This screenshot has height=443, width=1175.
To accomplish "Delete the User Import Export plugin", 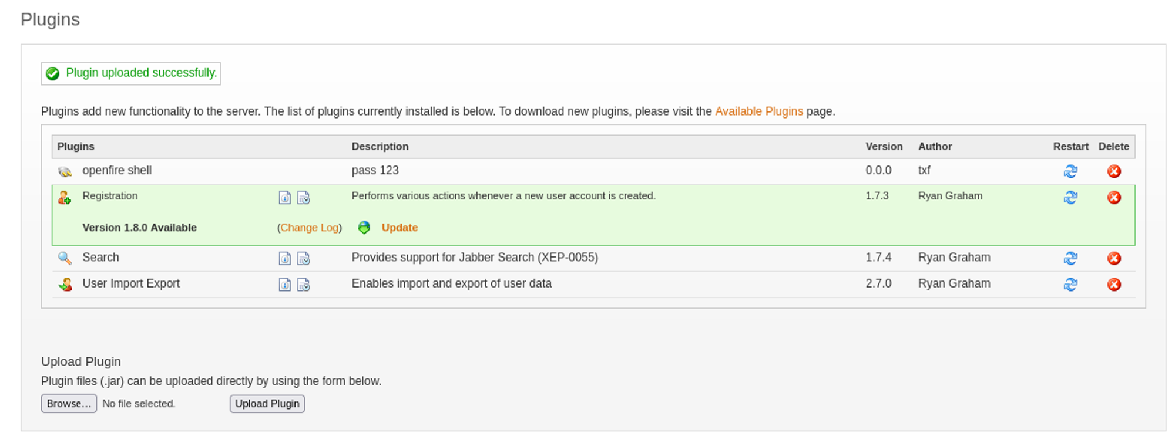I will [1114, 285].
